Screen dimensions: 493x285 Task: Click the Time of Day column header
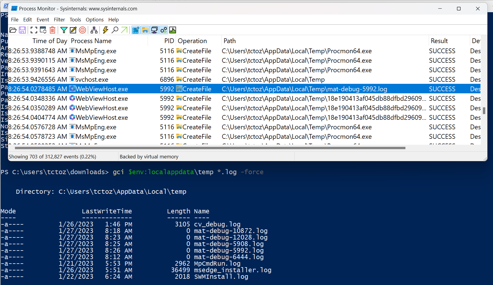39,41
